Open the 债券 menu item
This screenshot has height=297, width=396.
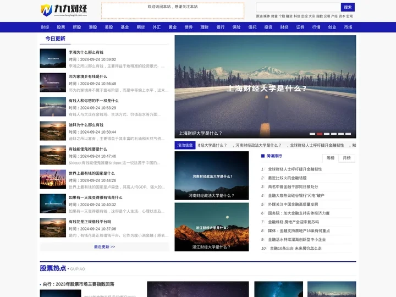coord(189,28)
